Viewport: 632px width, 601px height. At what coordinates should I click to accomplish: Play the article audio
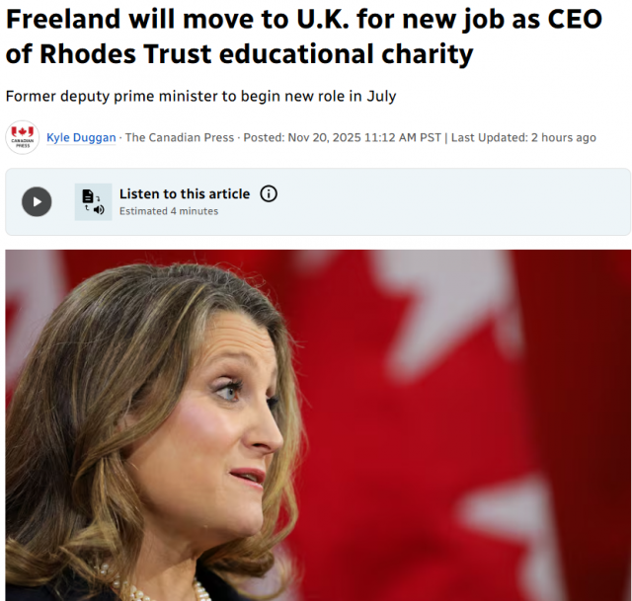(x=37, y=202)
